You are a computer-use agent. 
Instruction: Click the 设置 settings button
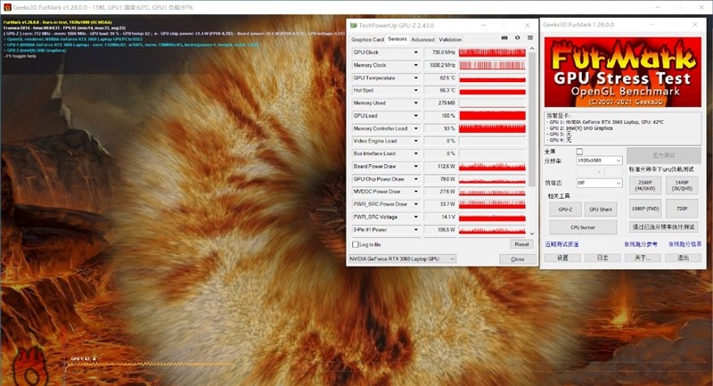point(562,258)
